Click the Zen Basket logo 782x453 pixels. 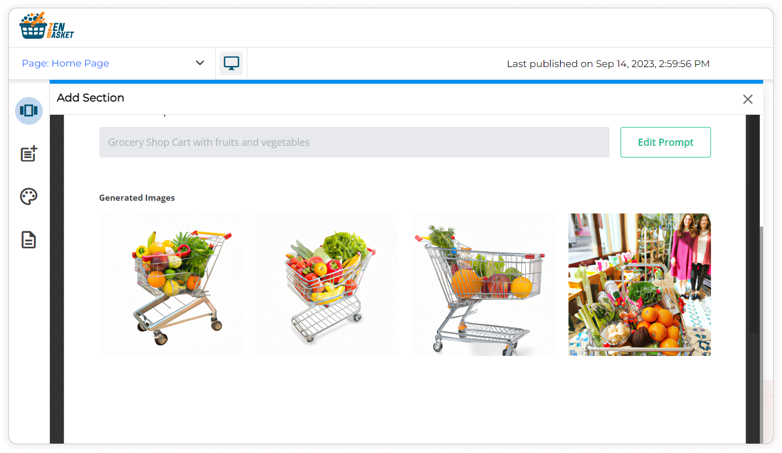pyautogui.click(x=47, y=26)
